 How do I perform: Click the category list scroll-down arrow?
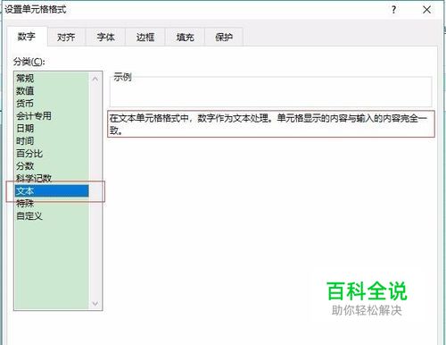tap(95, 304)
